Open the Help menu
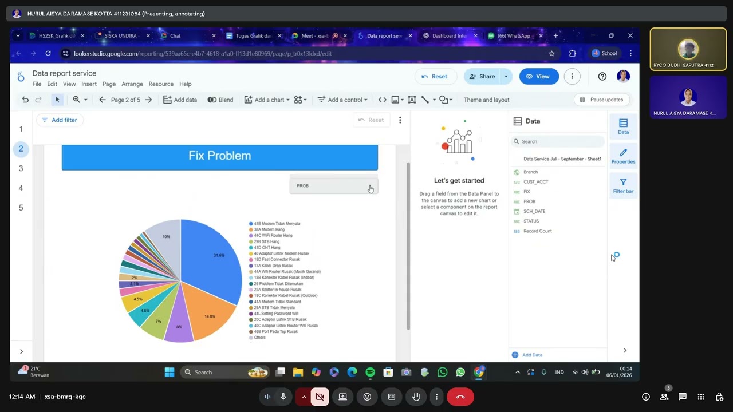This screenshot has height=412, width=733. coord(186,84)
